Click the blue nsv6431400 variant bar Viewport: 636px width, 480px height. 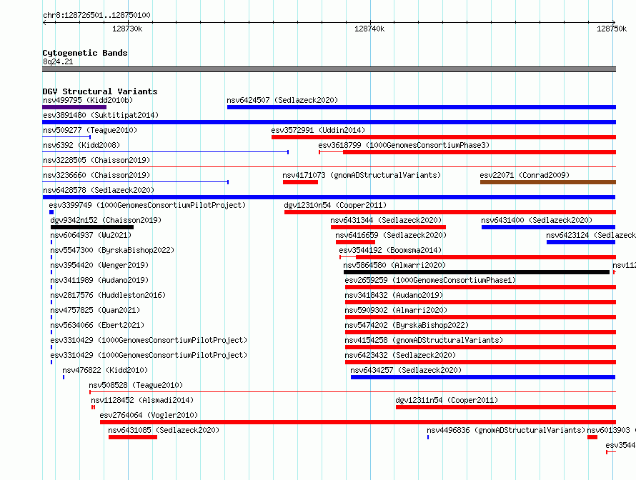click(x=548, y=227)
